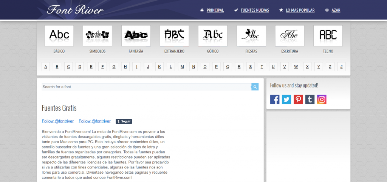Go to Principal in the top menu
This screenshot has height=182, width=387.
[x=215, y=10]
